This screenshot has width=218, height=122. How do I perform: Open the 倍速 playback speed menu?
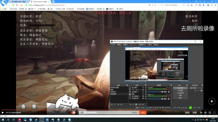(x=195, y=113)
